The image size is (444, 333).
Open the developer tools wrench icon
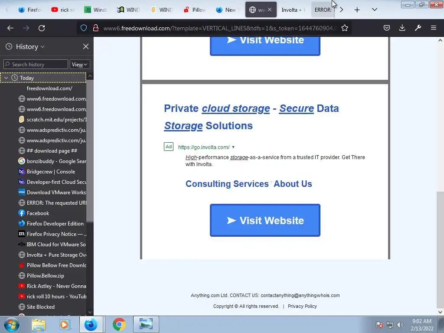[418, 28]
